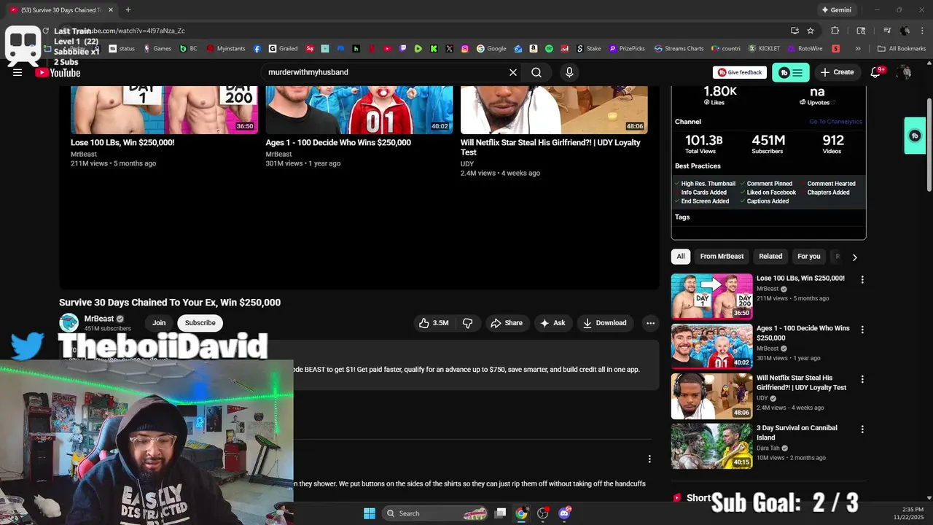Like the video showing 3.5M likes
This screenshot has width=933, height=525.
433,323
